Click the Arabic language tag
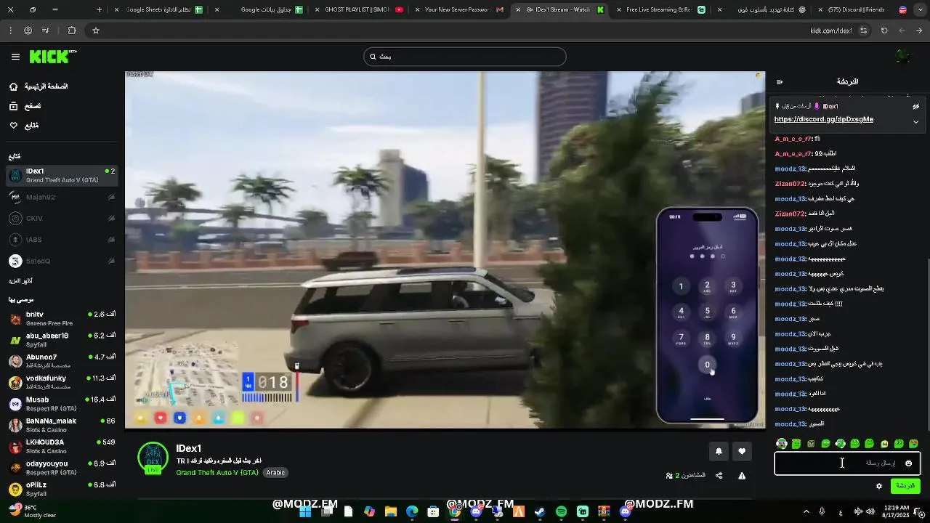This screenshot has width=930, height=523. click(275, 472)
